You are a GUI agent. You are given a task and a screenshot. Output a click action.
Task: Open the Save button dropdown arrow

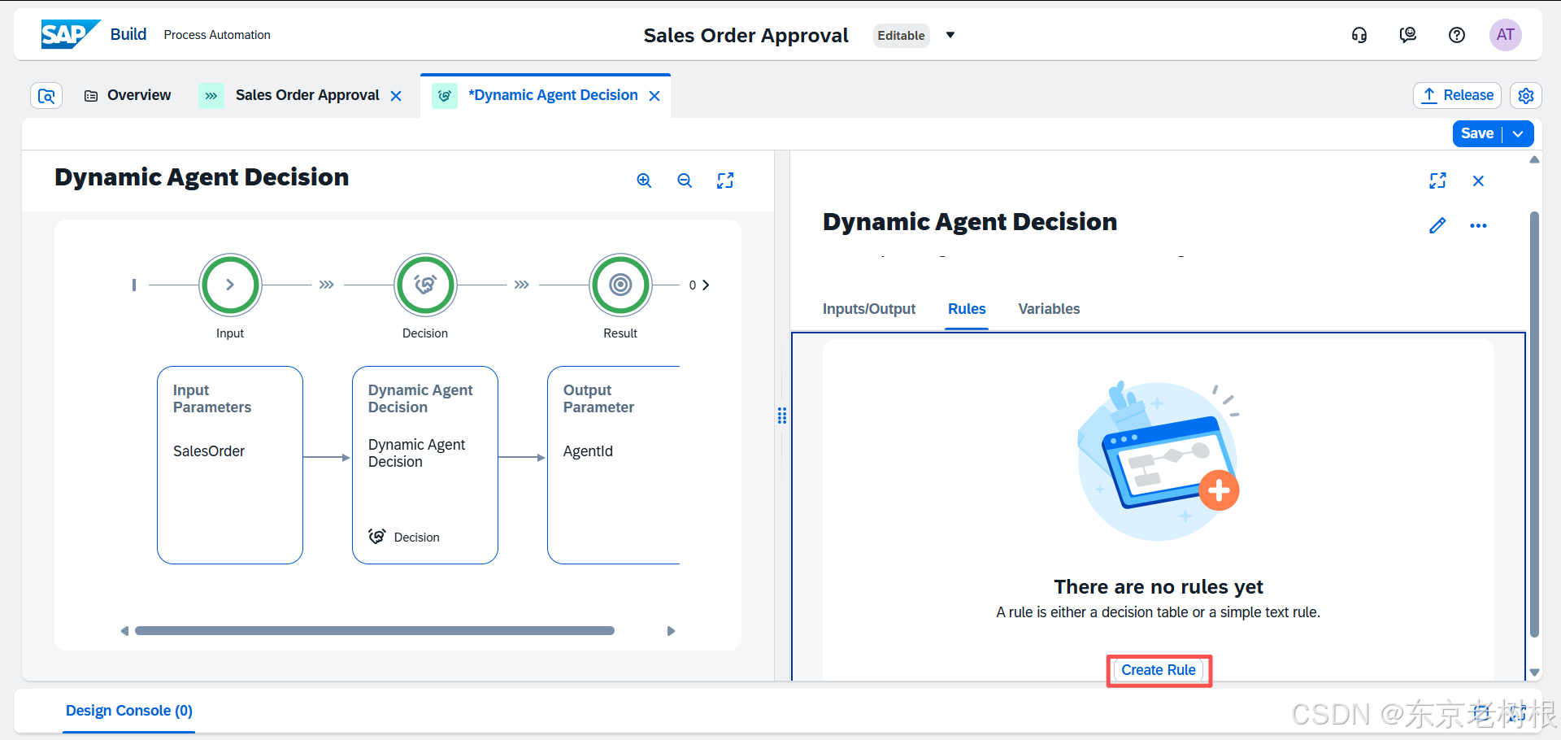(1518, 134)
